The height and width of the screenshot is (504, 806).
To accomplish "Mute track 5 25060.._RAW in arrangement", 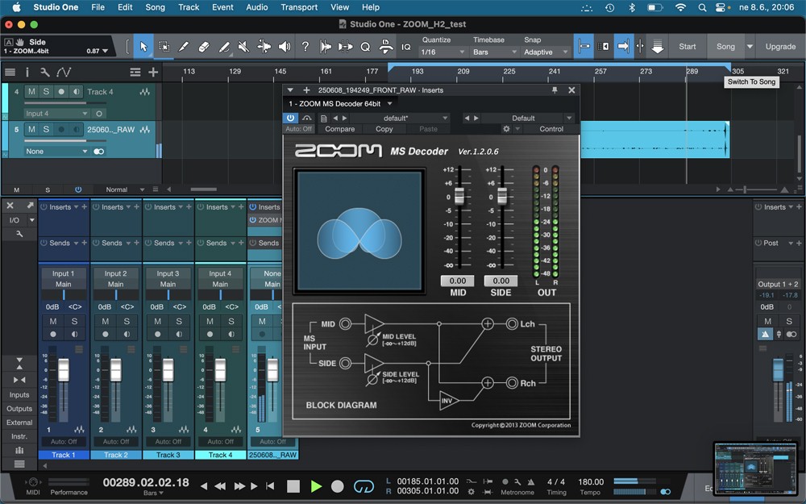I will (32, 129).
